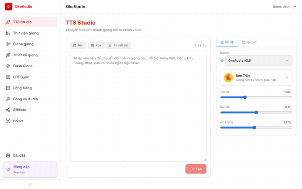Click the Clone giọng waveform icon
The width and height of the screenshot is (302, 189).
click(8, 44)
